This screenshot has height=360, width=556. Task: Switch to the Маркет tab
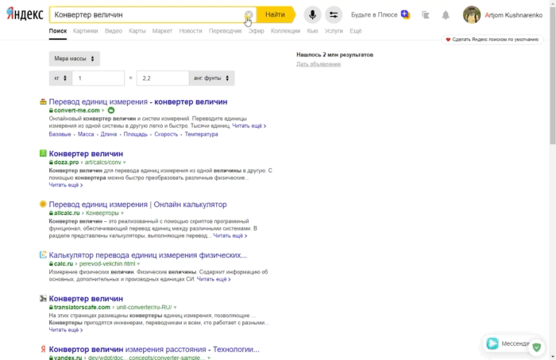click(x=162, y=31)
